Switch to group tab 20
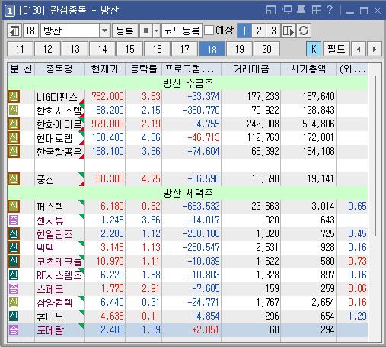Image resolution: width=386 pixels, height=347 pixels. [x=266, y=49]
